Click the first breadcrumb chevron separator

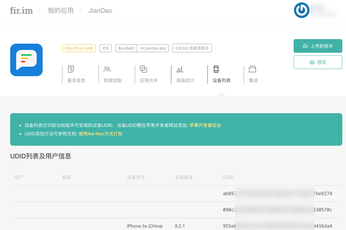[39, 10]
